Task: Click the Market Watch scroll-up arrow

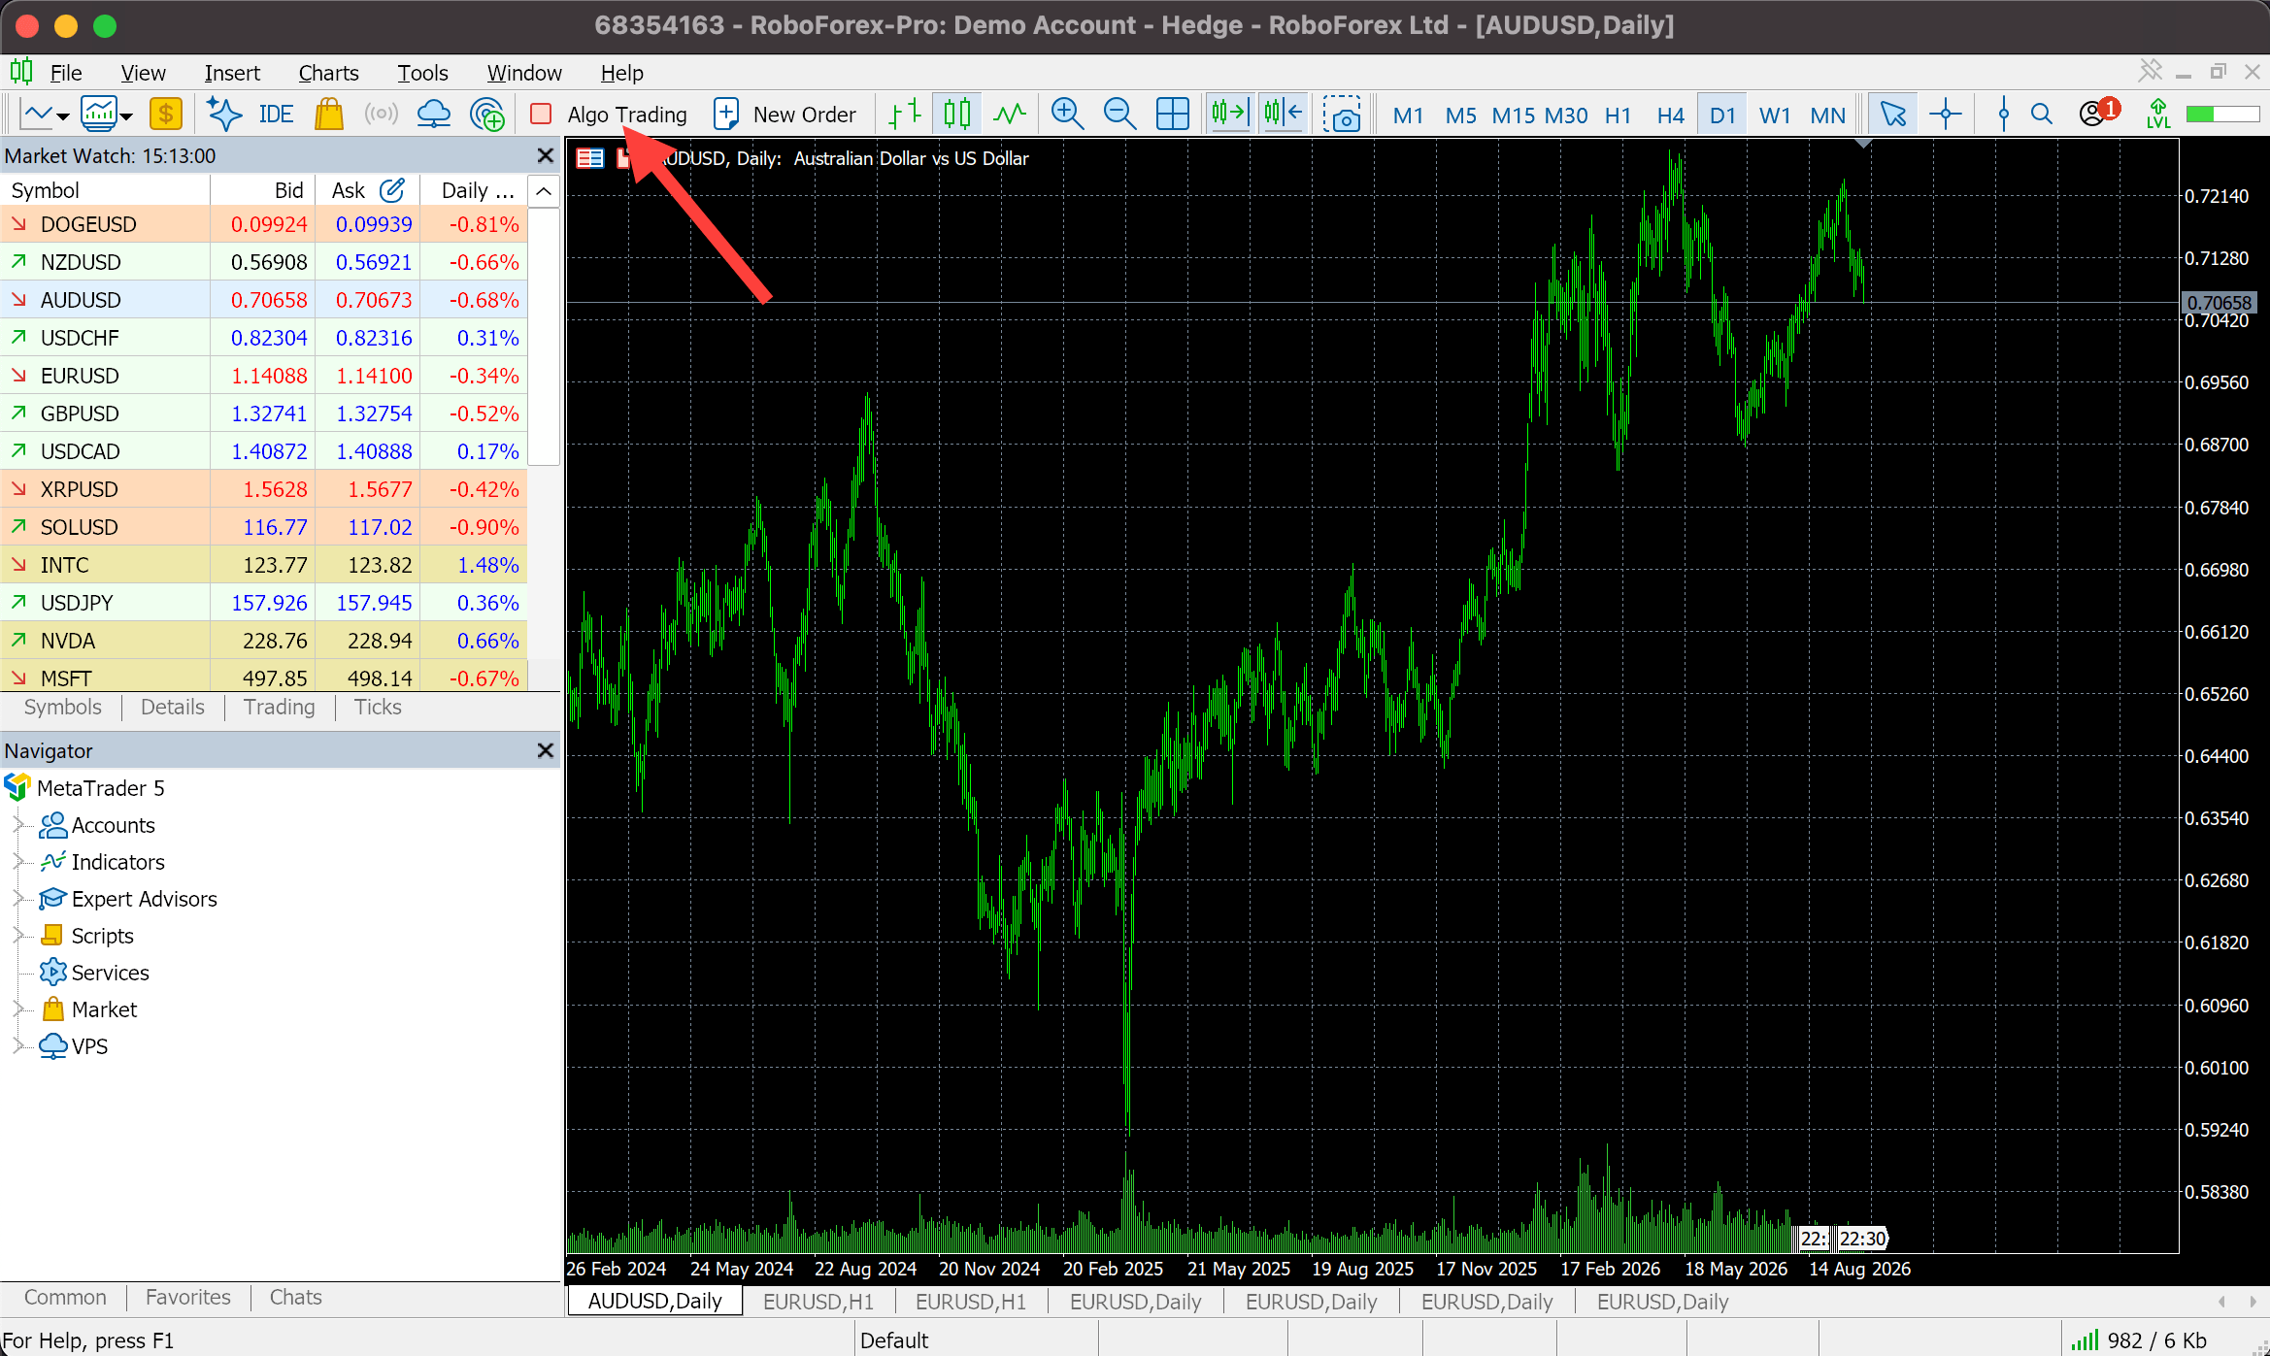Action: tap(544, 190)
